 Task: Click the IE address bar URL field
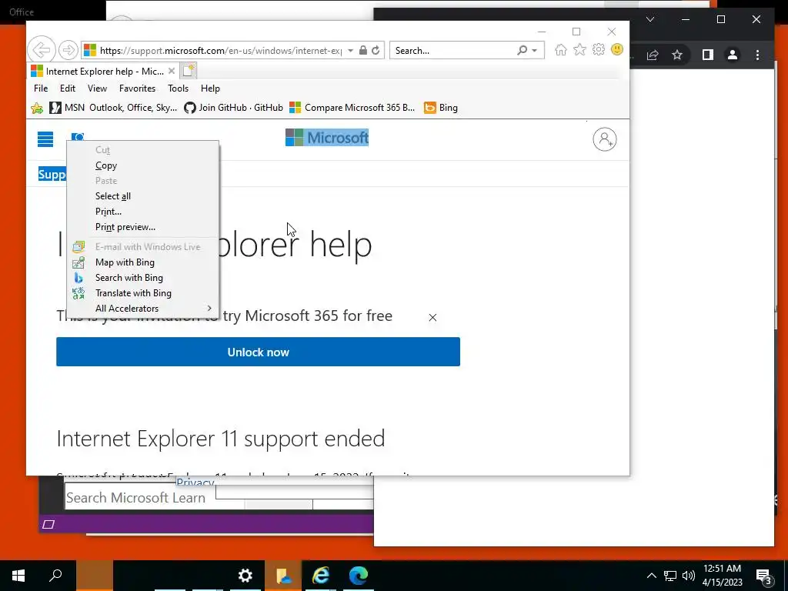pyautogui.click(x=220, y=50)
